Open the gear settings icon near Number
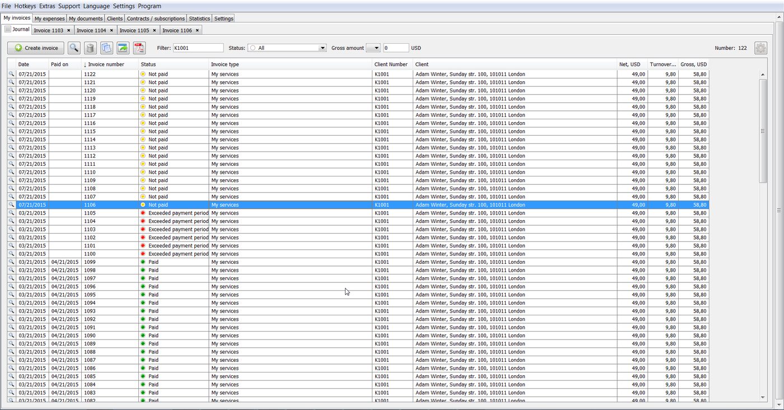Screen dimensions: 784x410 pos(760,48)
